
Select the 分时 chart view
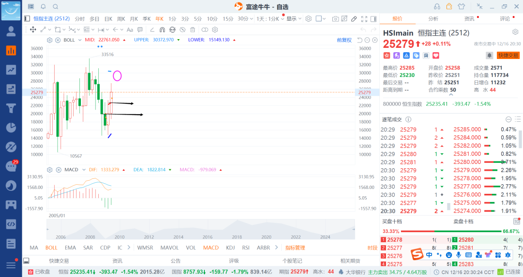coord(80,19)
